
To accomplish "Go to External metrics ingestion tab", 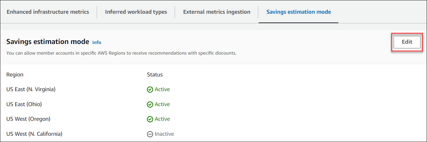I will (x=216, y=12).
